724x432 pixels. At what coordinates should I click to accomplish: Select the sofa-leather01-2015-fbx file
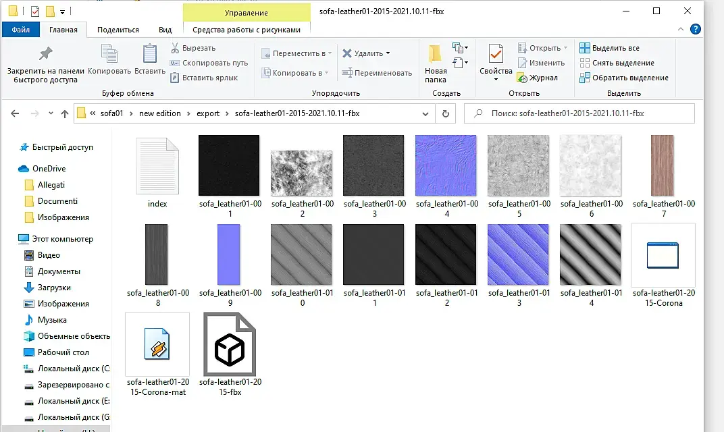point(230,354)
